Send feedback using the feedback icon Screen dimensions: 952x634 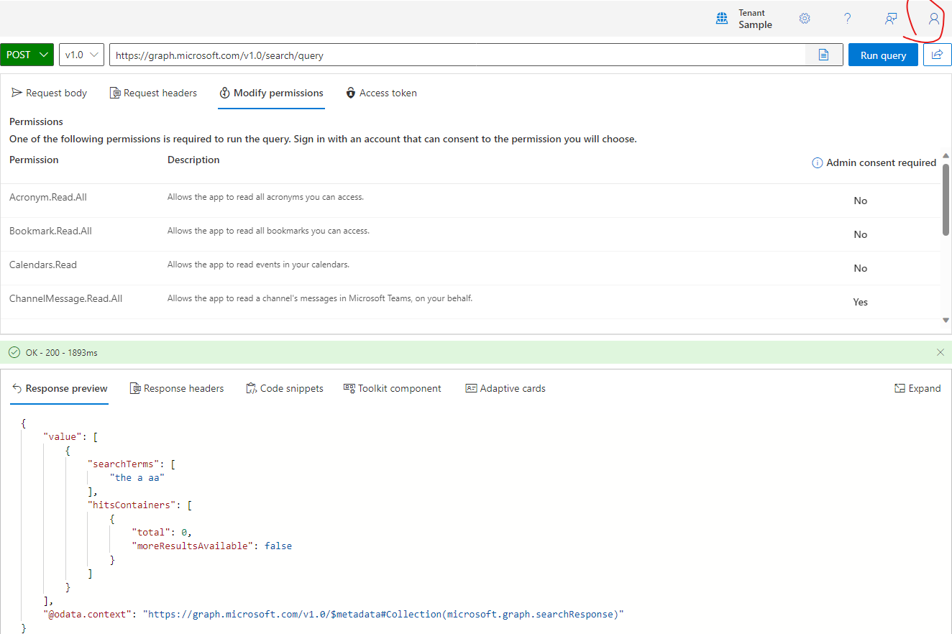click(891, 18)
